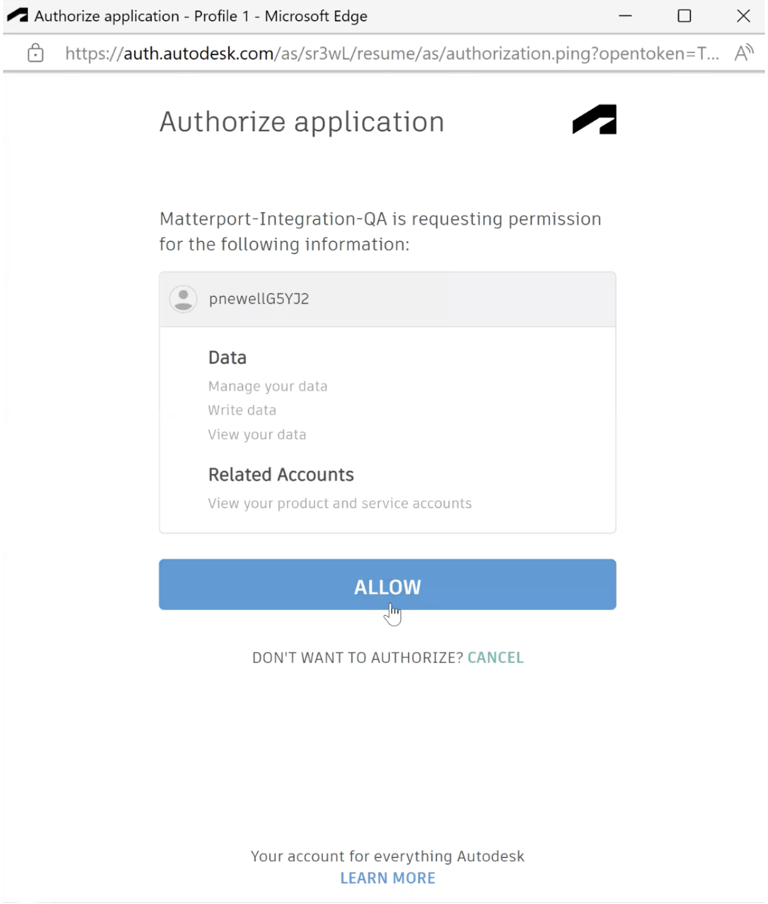
Task: Click the Authorize application page heading
Action: click(x=302, y=122)
